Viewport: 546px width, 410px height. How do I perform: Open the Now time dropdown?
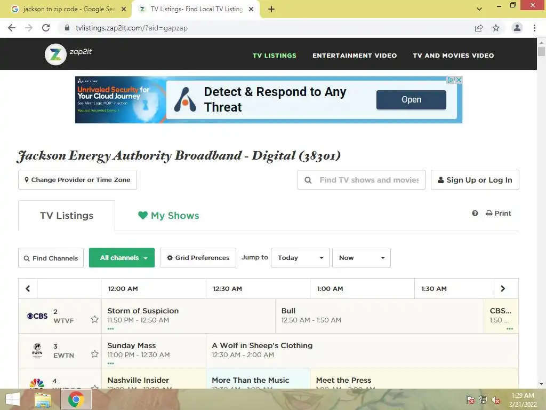pyautogui.click(x=362, y=258)
